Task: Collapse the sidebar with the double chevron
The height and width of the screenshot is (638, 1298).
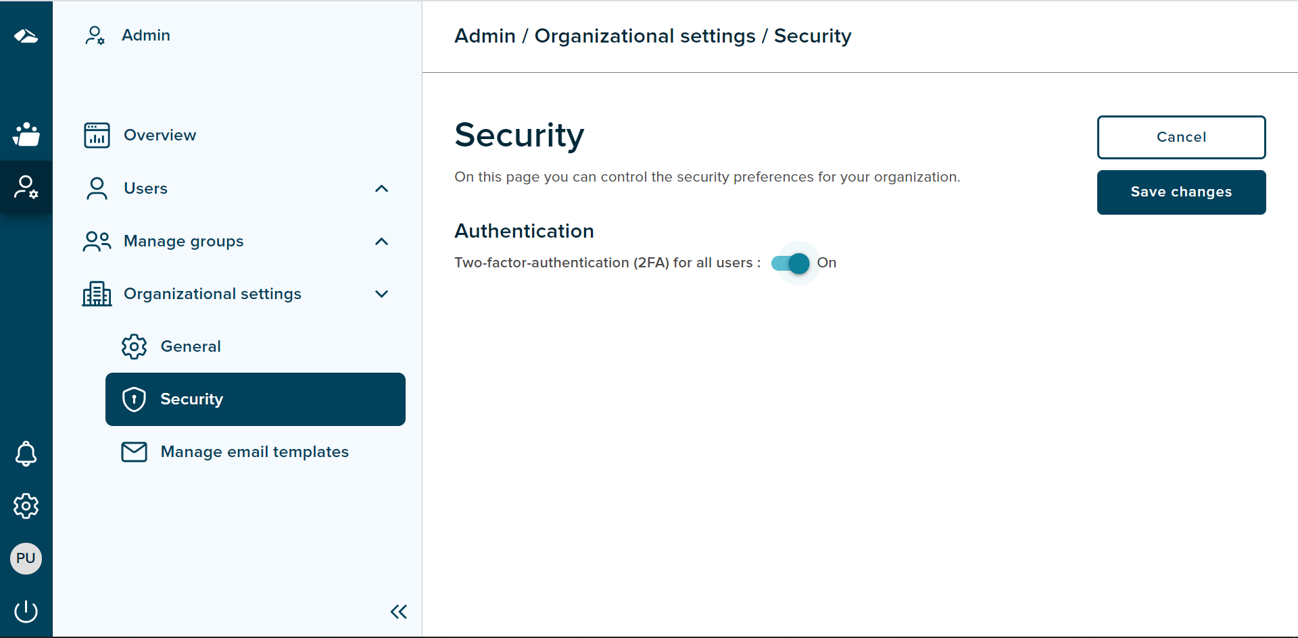Action: [398, 612]
